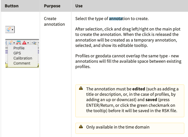Screen dimensions: 188x137
Task: Open the arrow beside the standalone annotation button
Action: [13, 30]
